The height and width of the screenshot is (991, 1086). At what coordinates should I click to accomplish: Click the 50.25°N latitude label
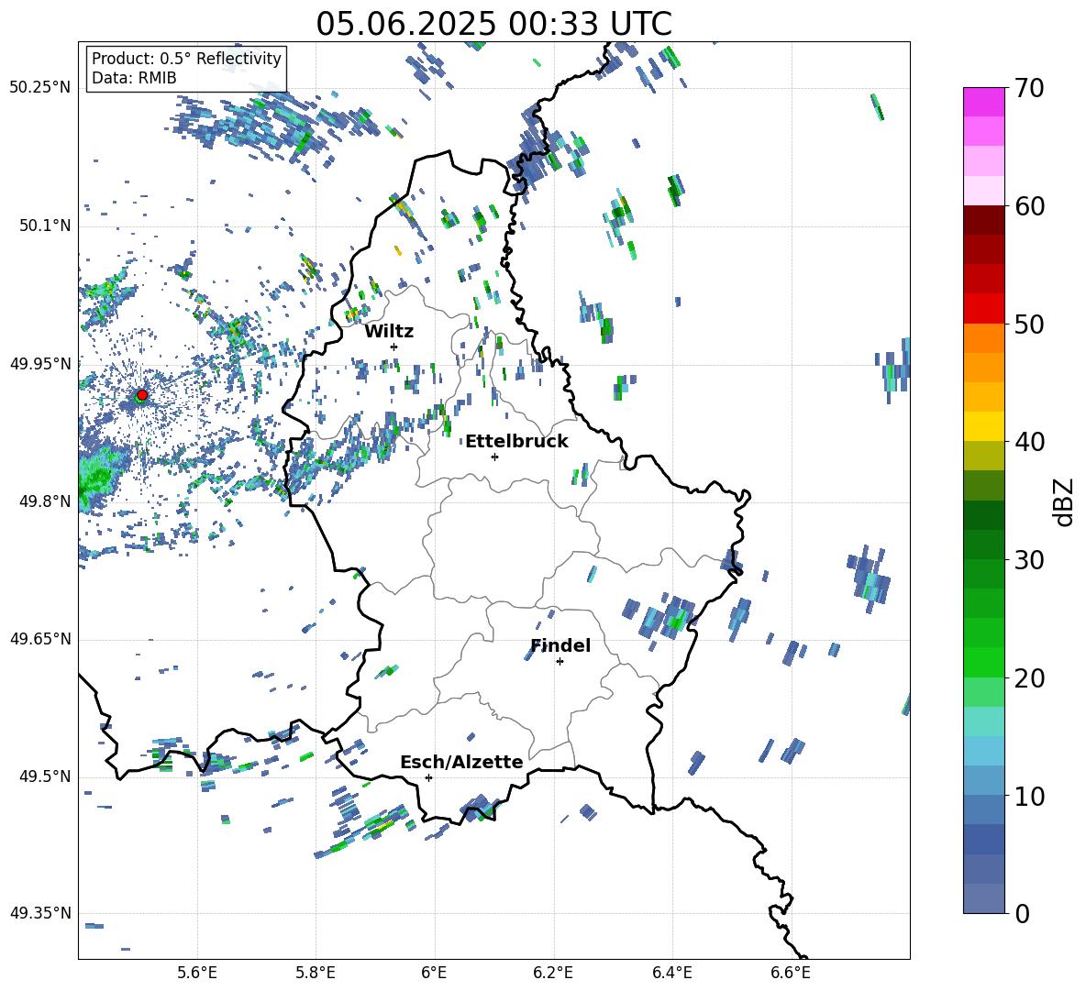(40, 88)
